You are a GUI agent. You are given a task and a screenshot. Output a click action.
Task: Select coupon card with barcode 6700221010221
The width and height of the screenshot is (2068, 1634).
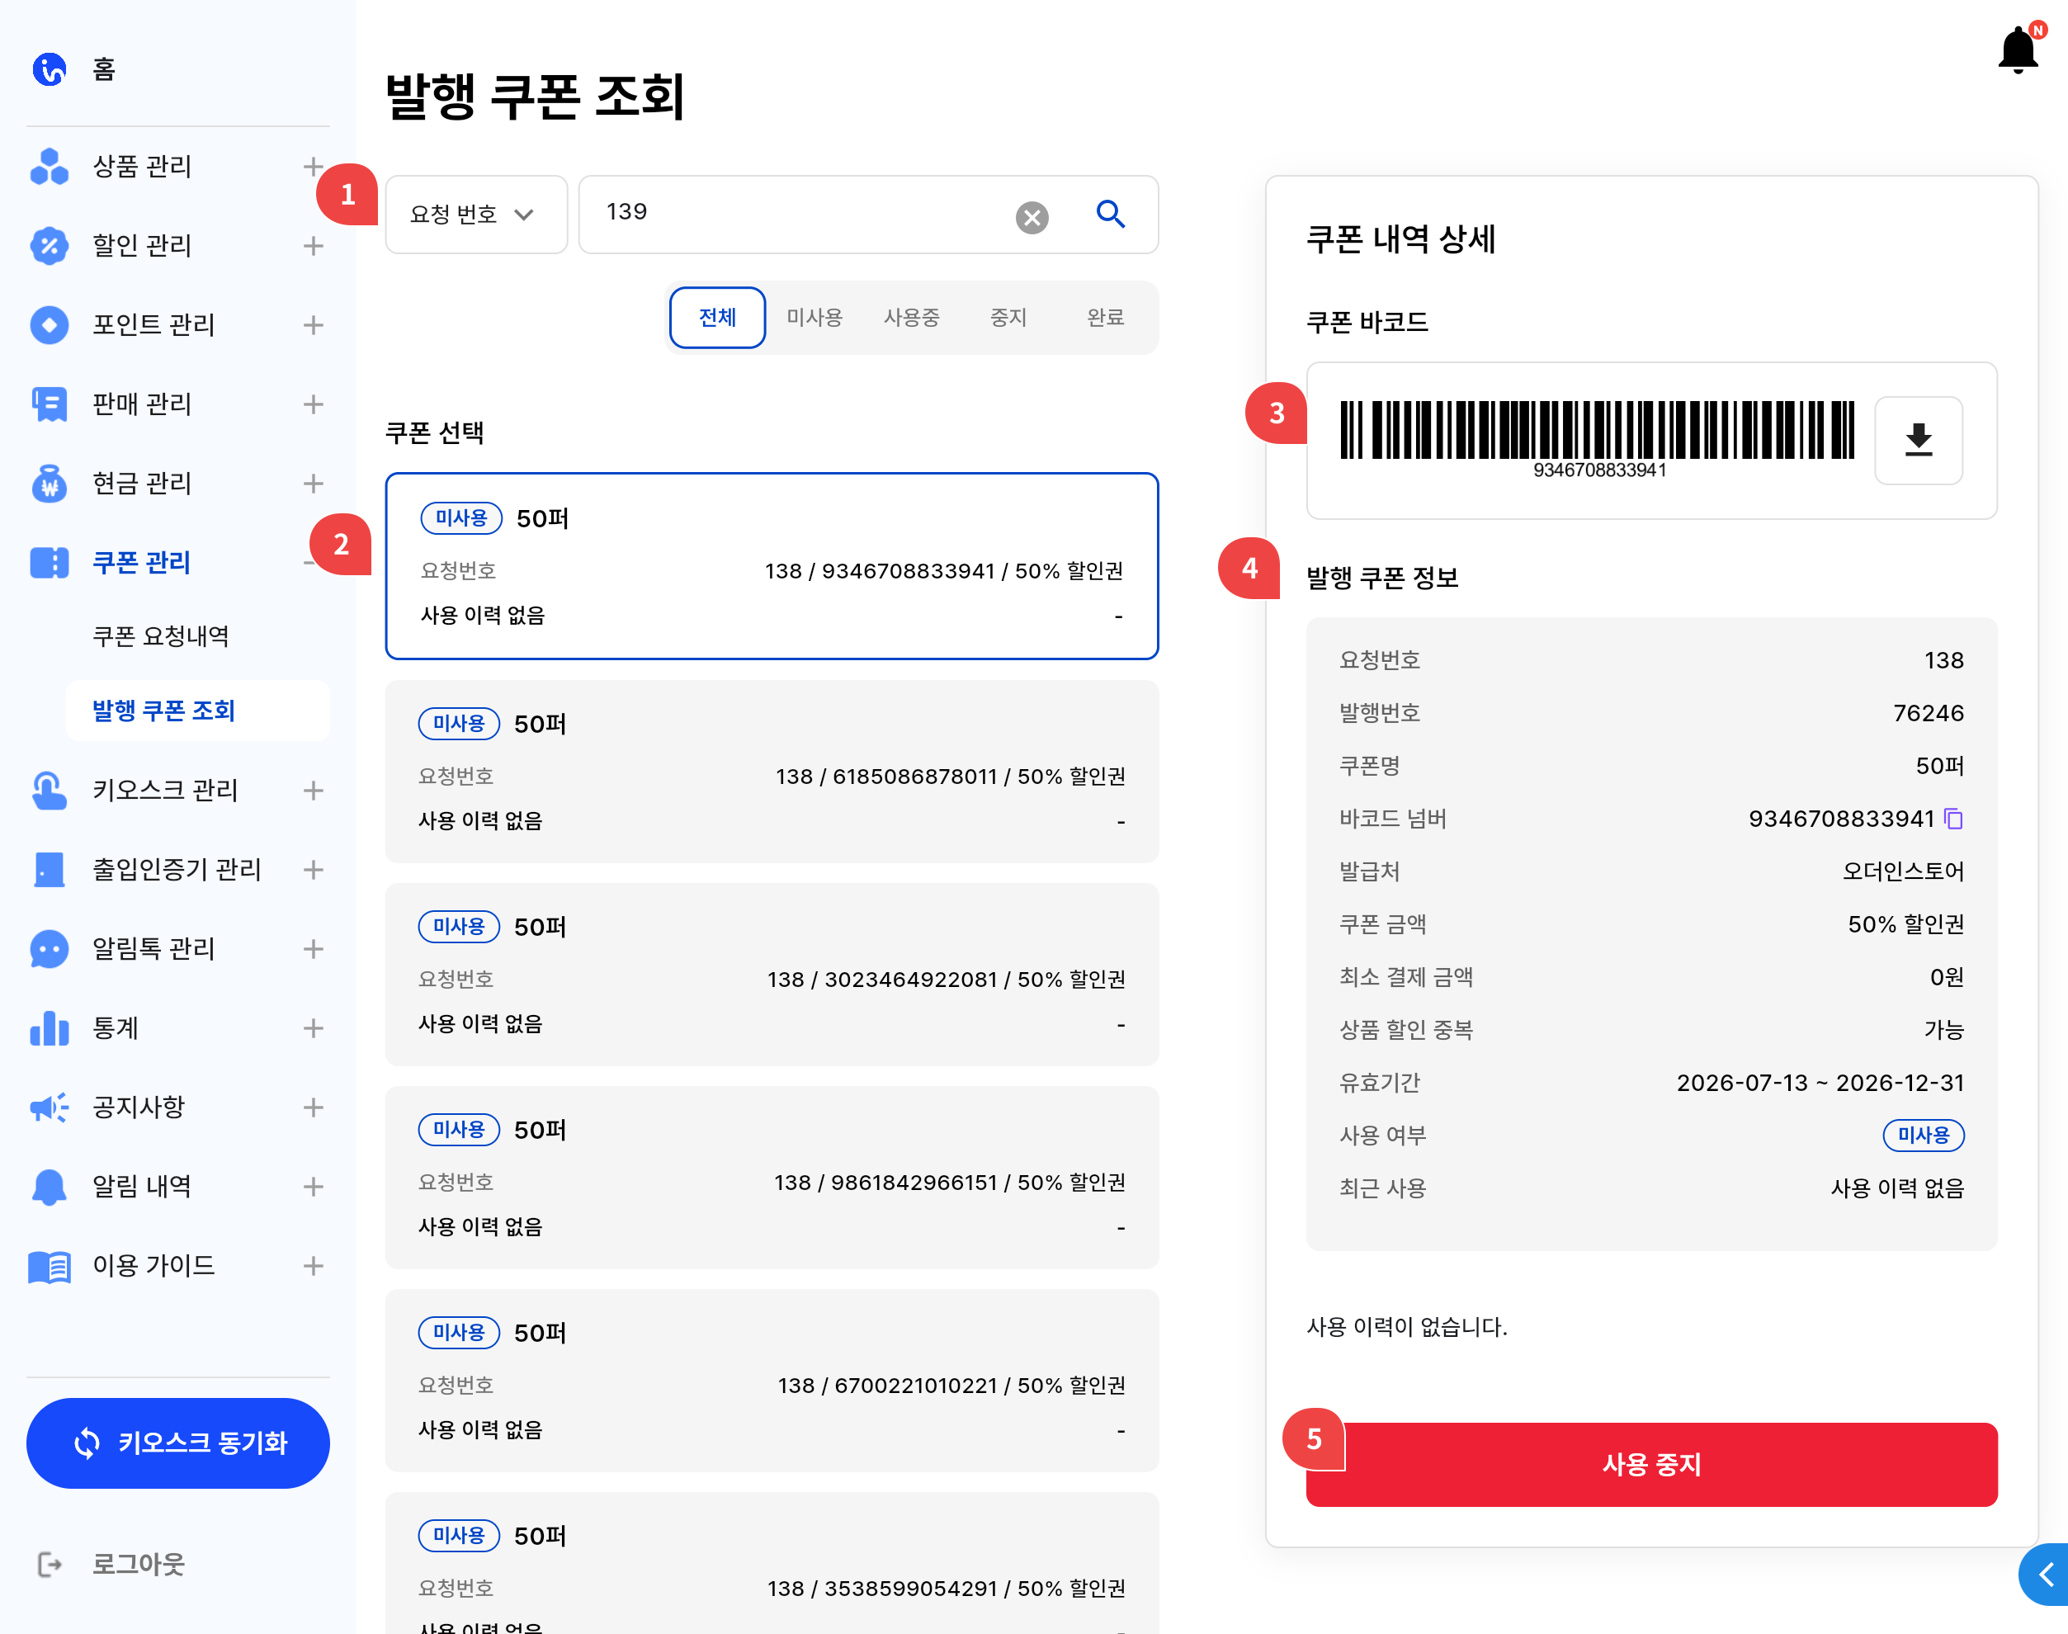[772, 1380]
